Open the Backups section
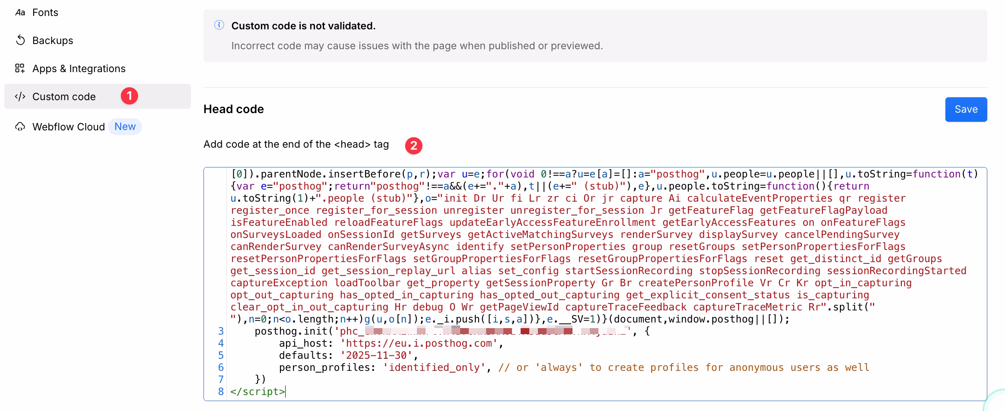Viewport: 1005px width, 411px height. click(53, 41)
